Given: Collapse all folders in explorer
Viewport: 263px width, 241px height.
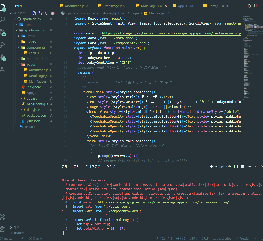Looking at the screenshot, I should pos(53,13).
